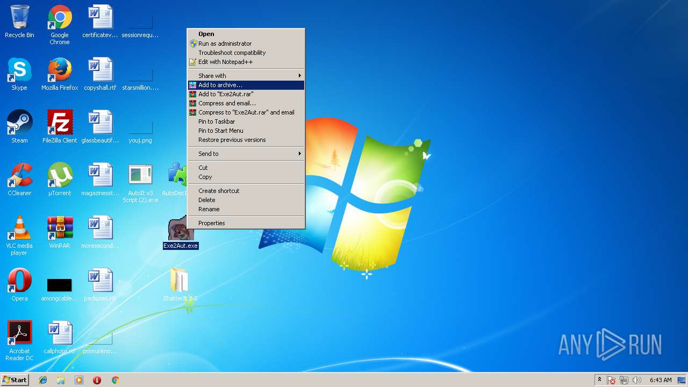
Task: Choose Properties in the context menu
Action: 246,223
